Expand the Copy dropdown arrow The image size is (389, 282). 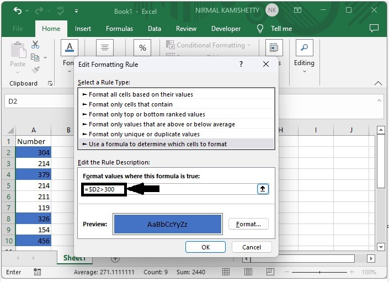click(x=45, y=57)
